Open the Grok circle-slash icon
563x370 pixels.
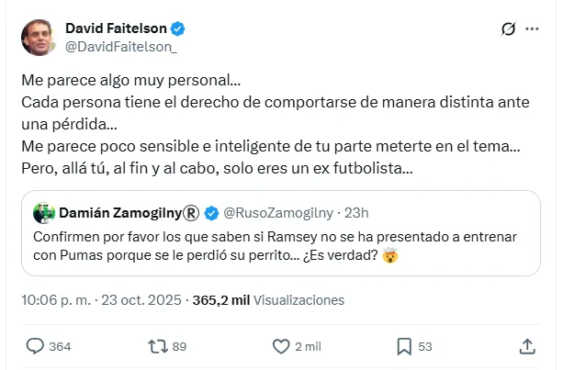(x=506, y=30)
